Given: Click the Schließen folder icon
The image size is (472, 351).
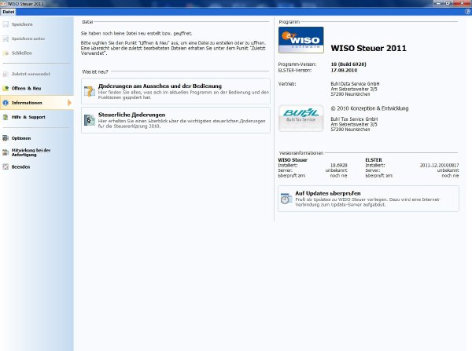Looking at the screenshot, I should click(x=6, y=53).
